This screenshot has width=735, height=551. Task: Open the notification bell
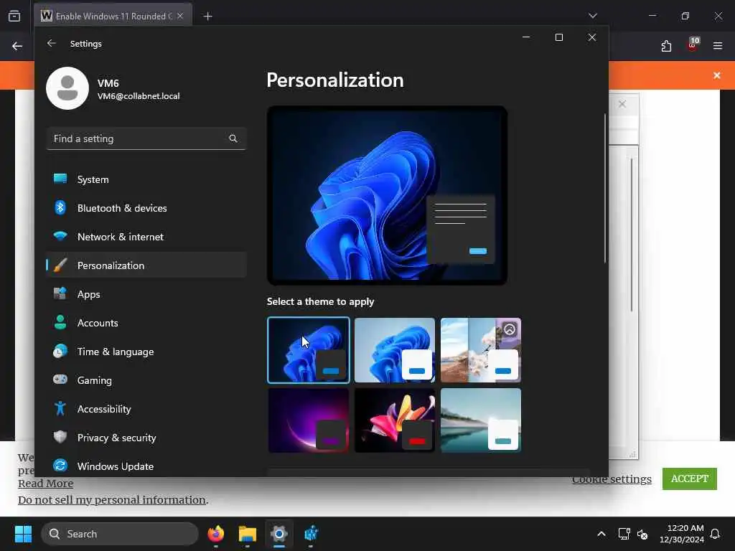(715, 534)
